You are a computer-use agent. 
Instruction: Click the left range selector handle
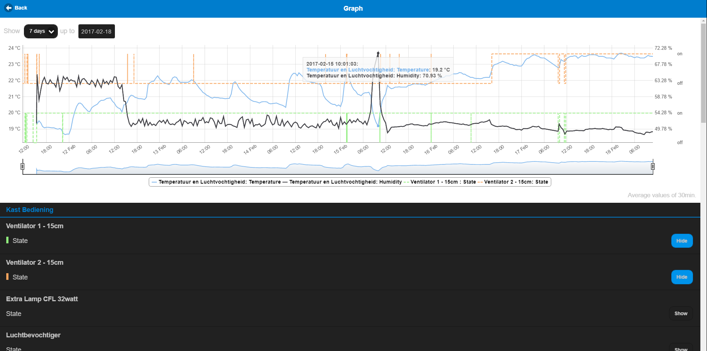coord(22,166)
